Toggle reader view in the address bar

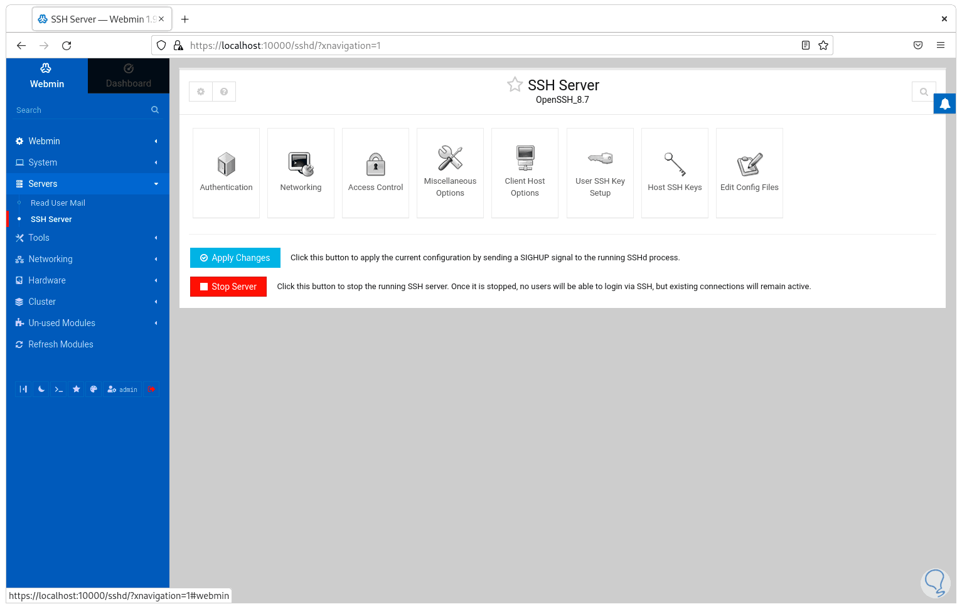tap(806, 45)
